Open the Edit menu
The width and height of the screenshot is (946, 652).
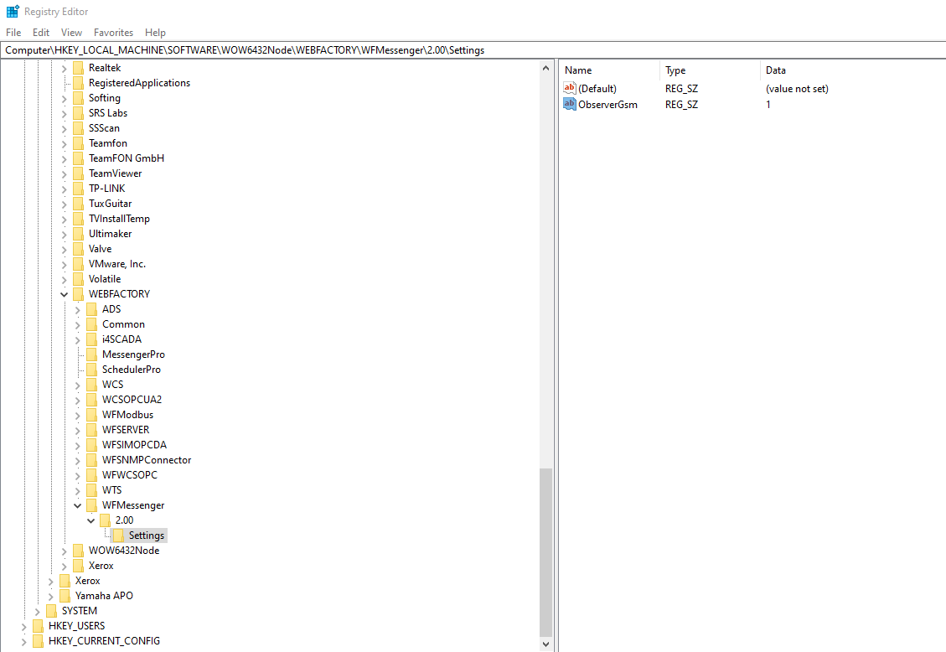coord(40,32)
